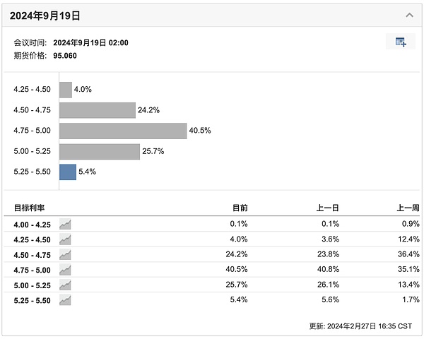Click the 目前 column header
This screenshot has height=339, width=424.
(x=240, y=208)
